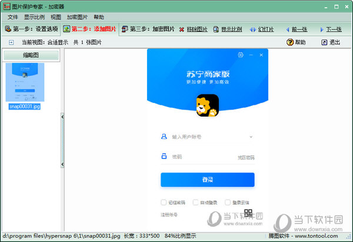
Task: Click 退出 to exit
Action: pyautogui.click(x=335, y=42)
